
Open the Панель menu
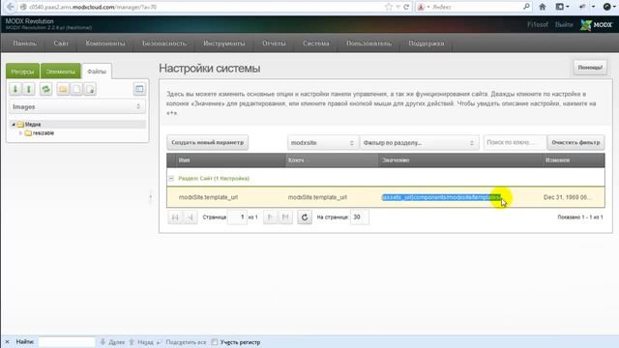tap(24, 43)
